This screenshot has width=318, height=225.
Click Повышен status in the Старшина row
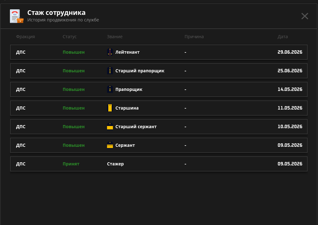[x=74, y=108]
